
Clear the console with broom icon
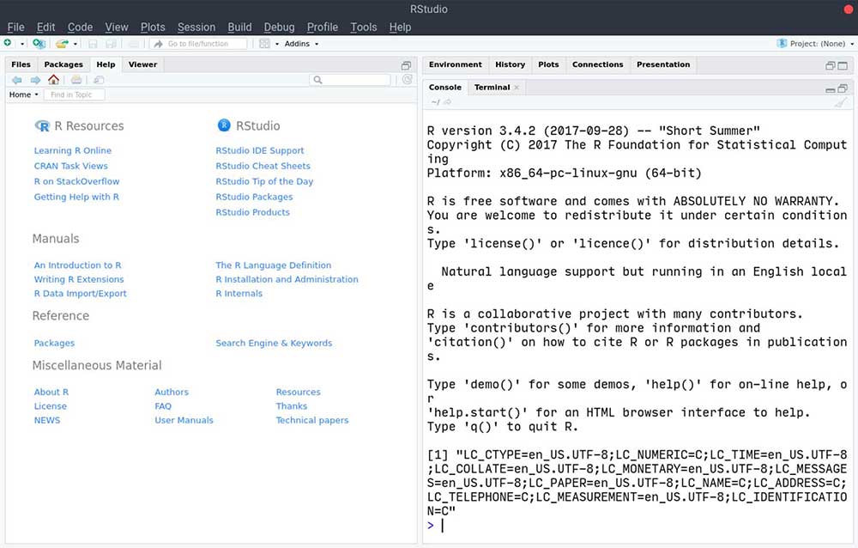[840, 102]
